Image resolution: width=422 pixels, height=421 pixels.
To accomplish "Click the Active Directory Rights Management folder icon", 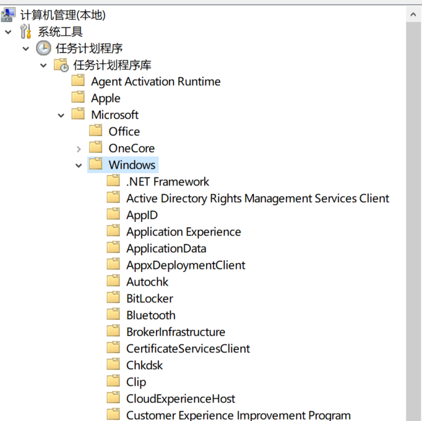I will click(x=113, y=198).
